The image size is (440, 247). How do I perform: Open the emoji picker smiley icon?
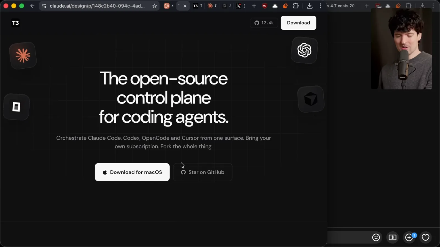coord(376,237)
